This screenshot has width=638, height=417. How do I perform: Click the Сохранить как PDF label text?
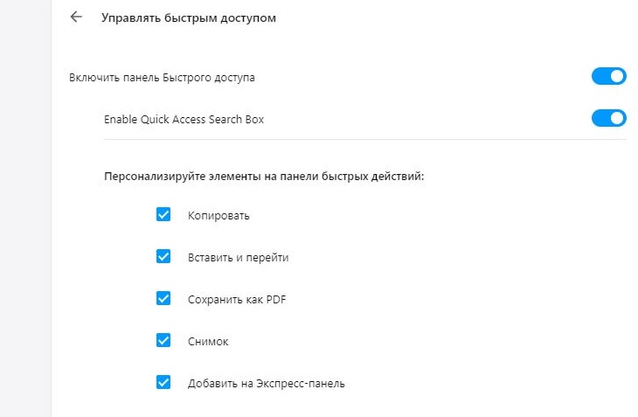click(x=237, y=300)
